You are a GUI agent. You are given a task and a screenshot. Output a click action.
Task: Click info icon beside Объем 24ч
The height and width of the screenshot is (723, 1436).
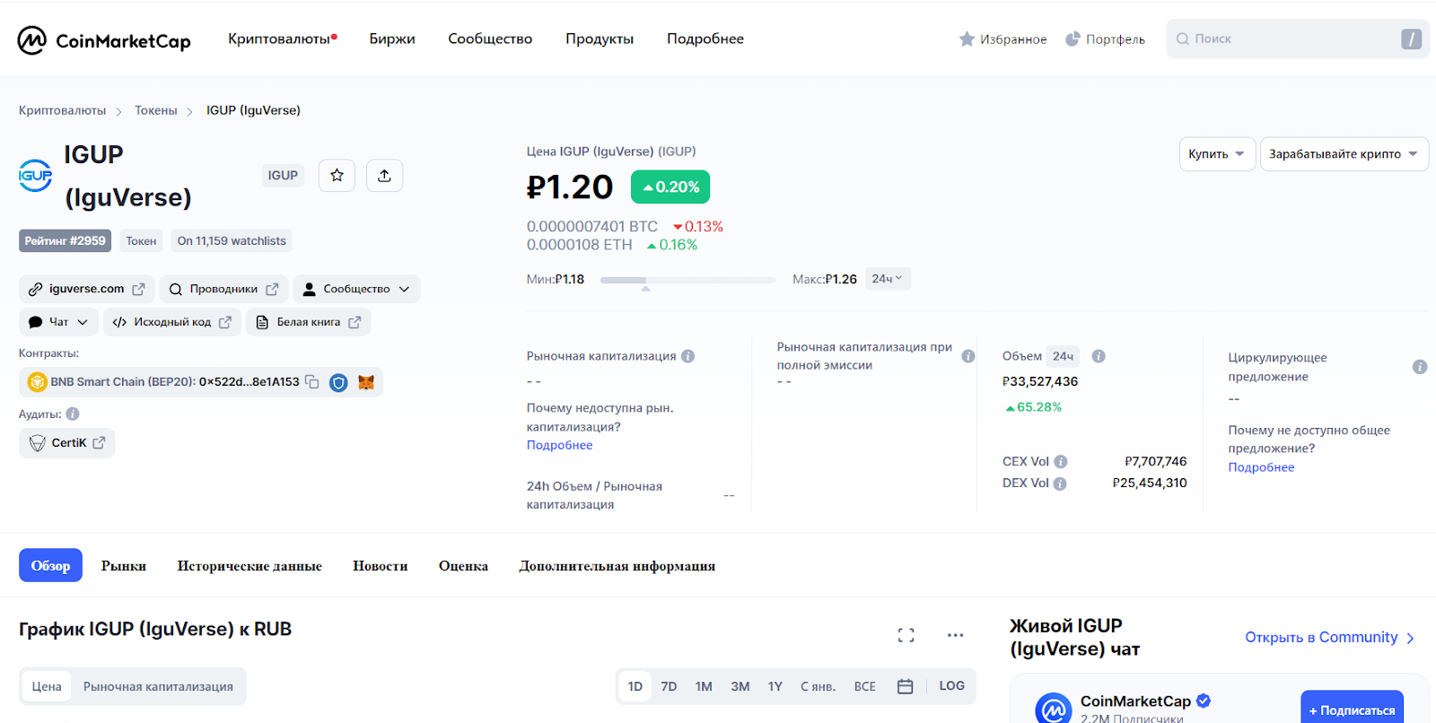click(1099, 356)
